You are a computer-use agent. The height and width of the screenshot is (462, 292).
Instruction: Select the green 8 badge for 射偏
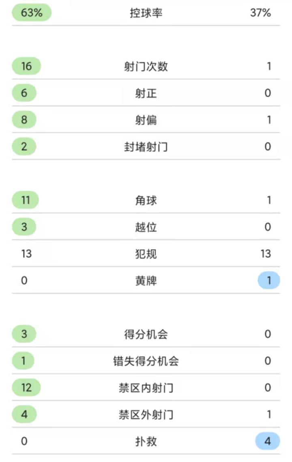(24, 120)
